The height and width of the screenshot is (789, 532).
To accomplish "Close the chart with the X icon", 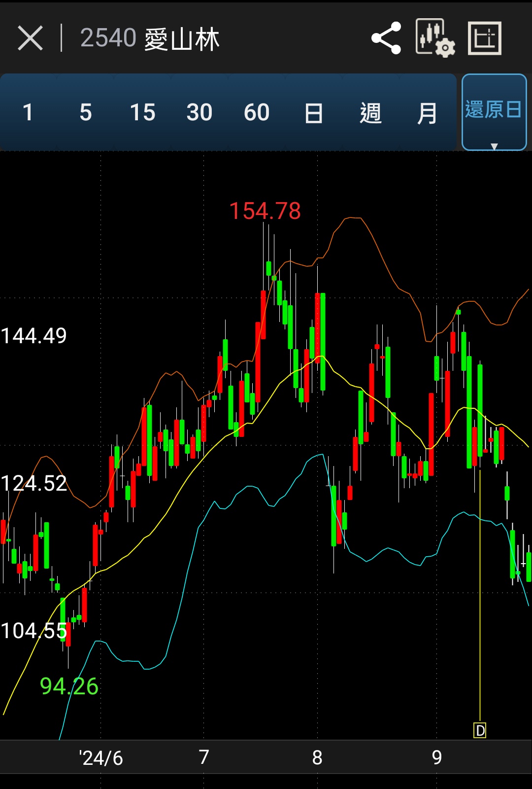I will coord(31,38).
